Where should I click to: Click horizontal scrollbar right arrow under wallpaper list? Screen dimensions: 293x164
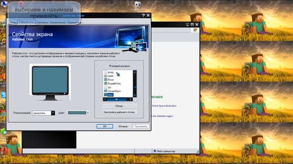pos(131,99)
